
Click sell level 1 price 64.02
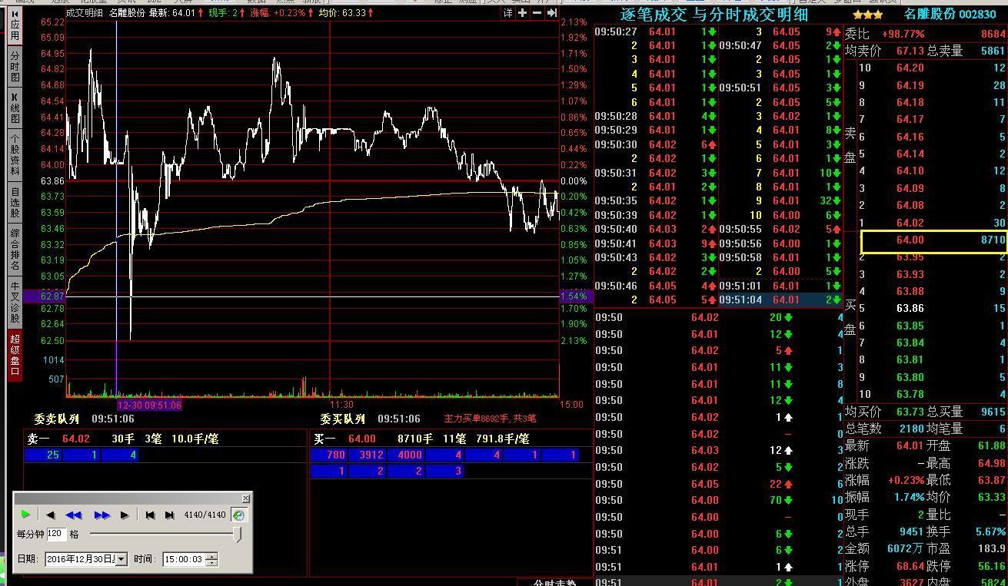910,223
